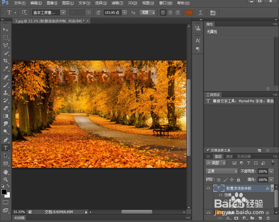This screenshot has width=279, height=222.
Task: Open the anti-aliasing 浑厚 dropdown
Action: pos(147,13)
